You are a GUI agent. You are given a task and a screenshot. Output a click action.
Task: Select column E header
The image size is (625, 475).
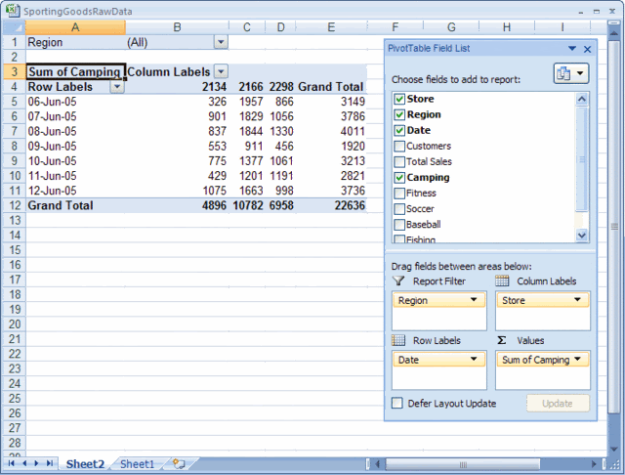(x=331, y=27)
